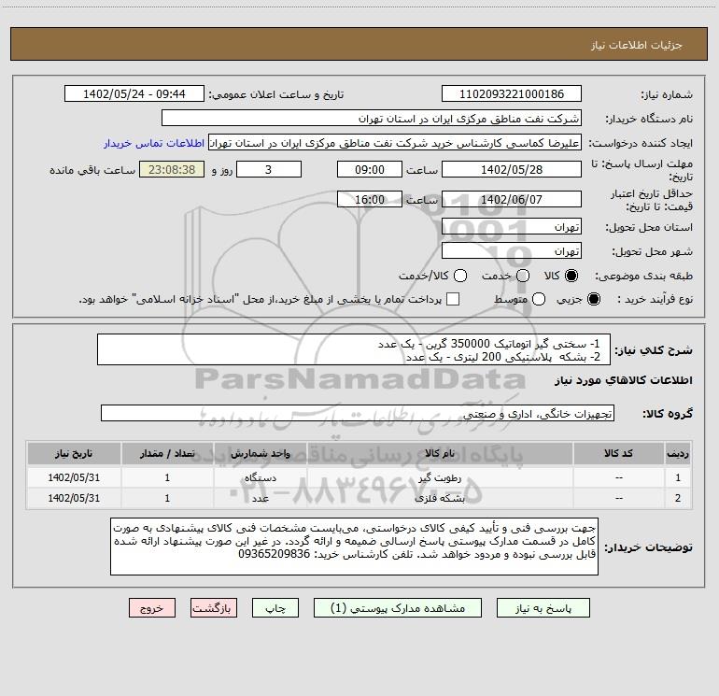The height and width of the screenshot is (696, 719).
Task: Click the خروج exit button
Action: click(x=152, y=608)
